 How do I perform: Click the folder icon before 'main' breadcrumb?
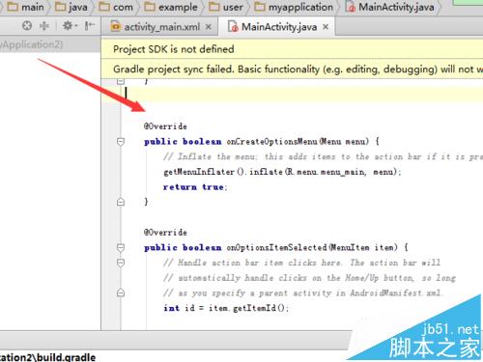(x=13, y=7)
